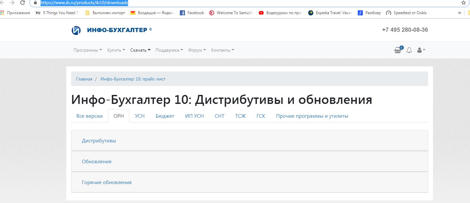
Task: Switch to the Все версии tab
Action: tap(89, 116)
